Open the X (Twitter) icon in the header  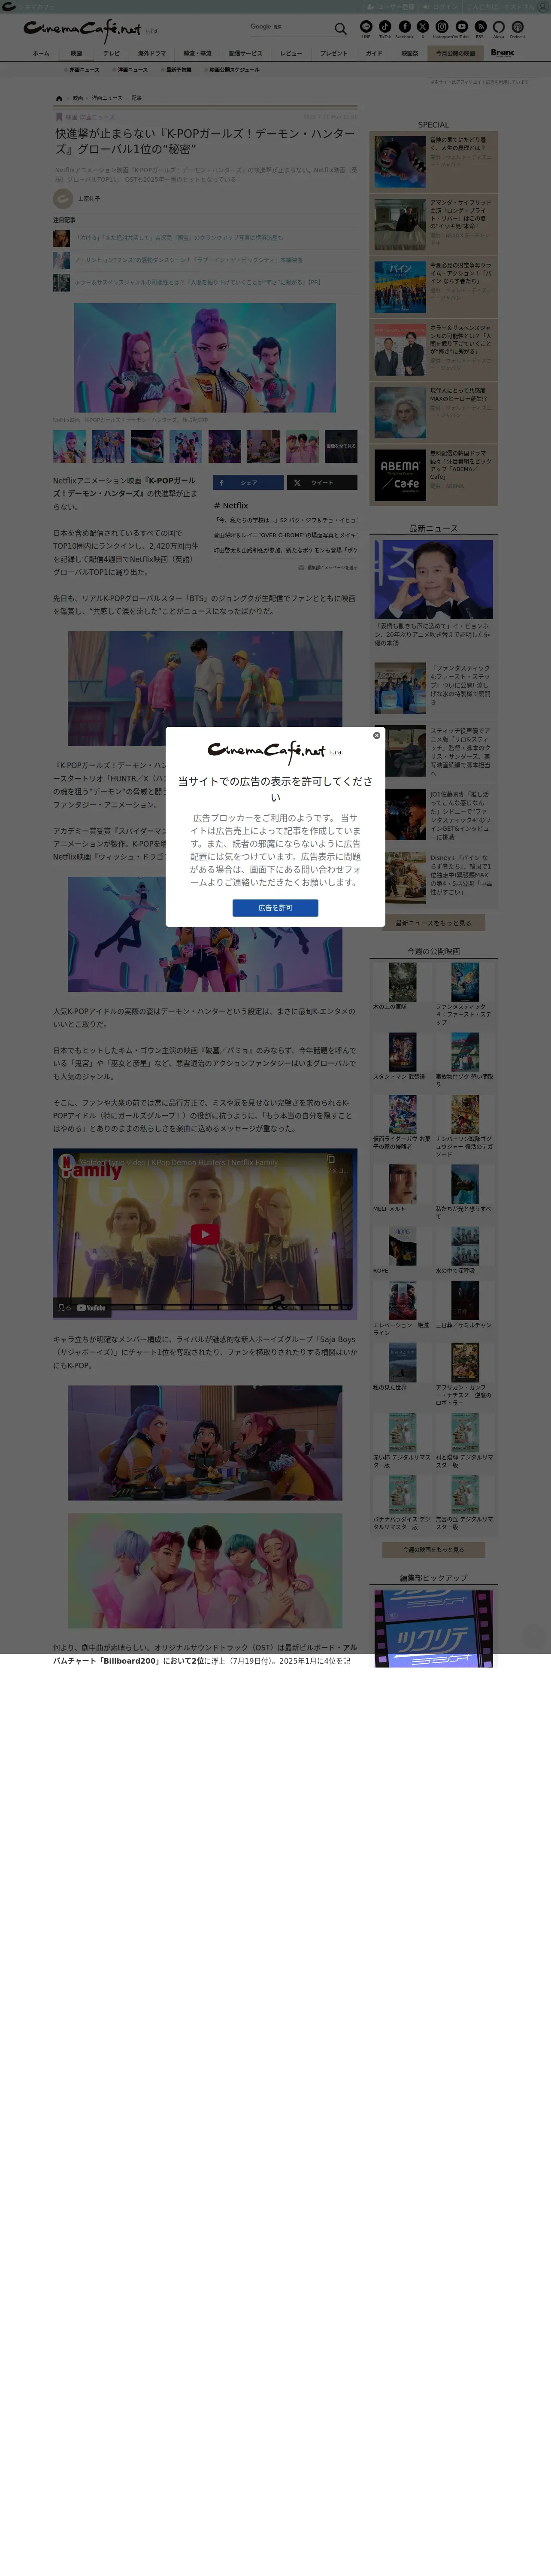(x=423, y=27)
